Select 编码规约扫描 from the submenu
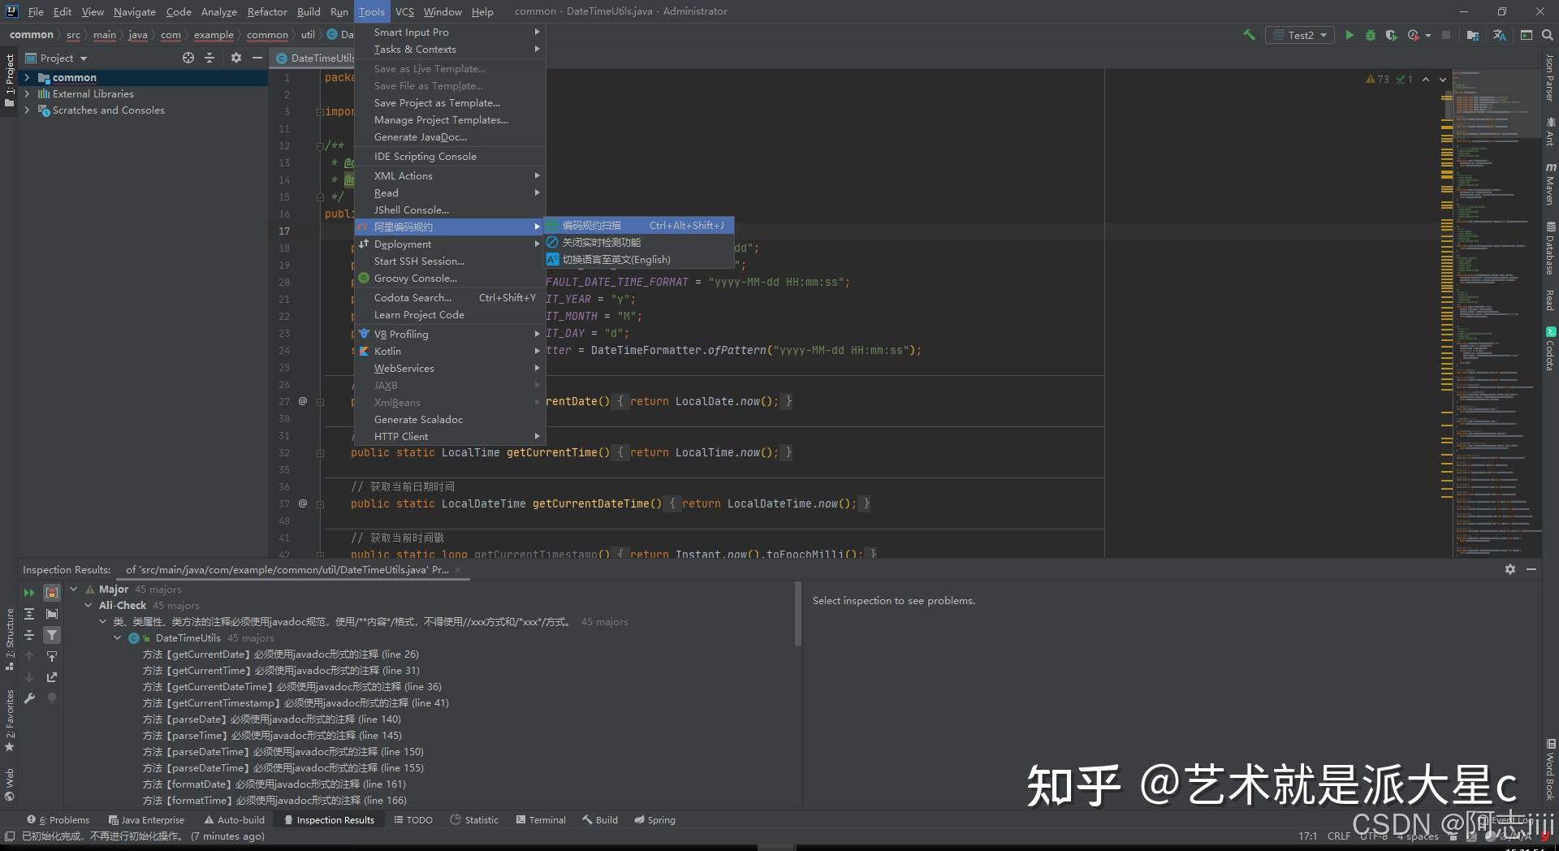Image resolution: width=1559 pixels, height=851 pixels. 592,226
